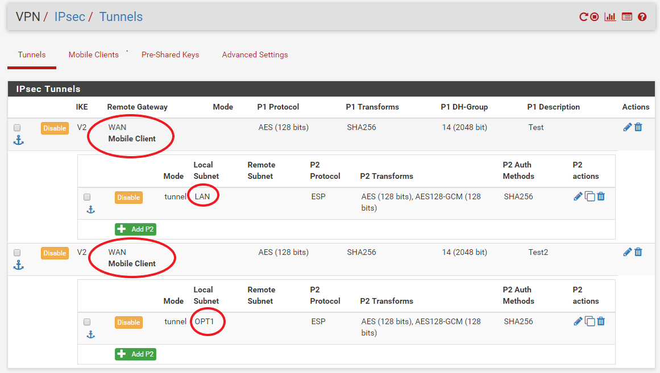Viewport: 660px width, 373px height.
Task: Edit the OPT1 phase 2 entry pencil
Action: 578,321
